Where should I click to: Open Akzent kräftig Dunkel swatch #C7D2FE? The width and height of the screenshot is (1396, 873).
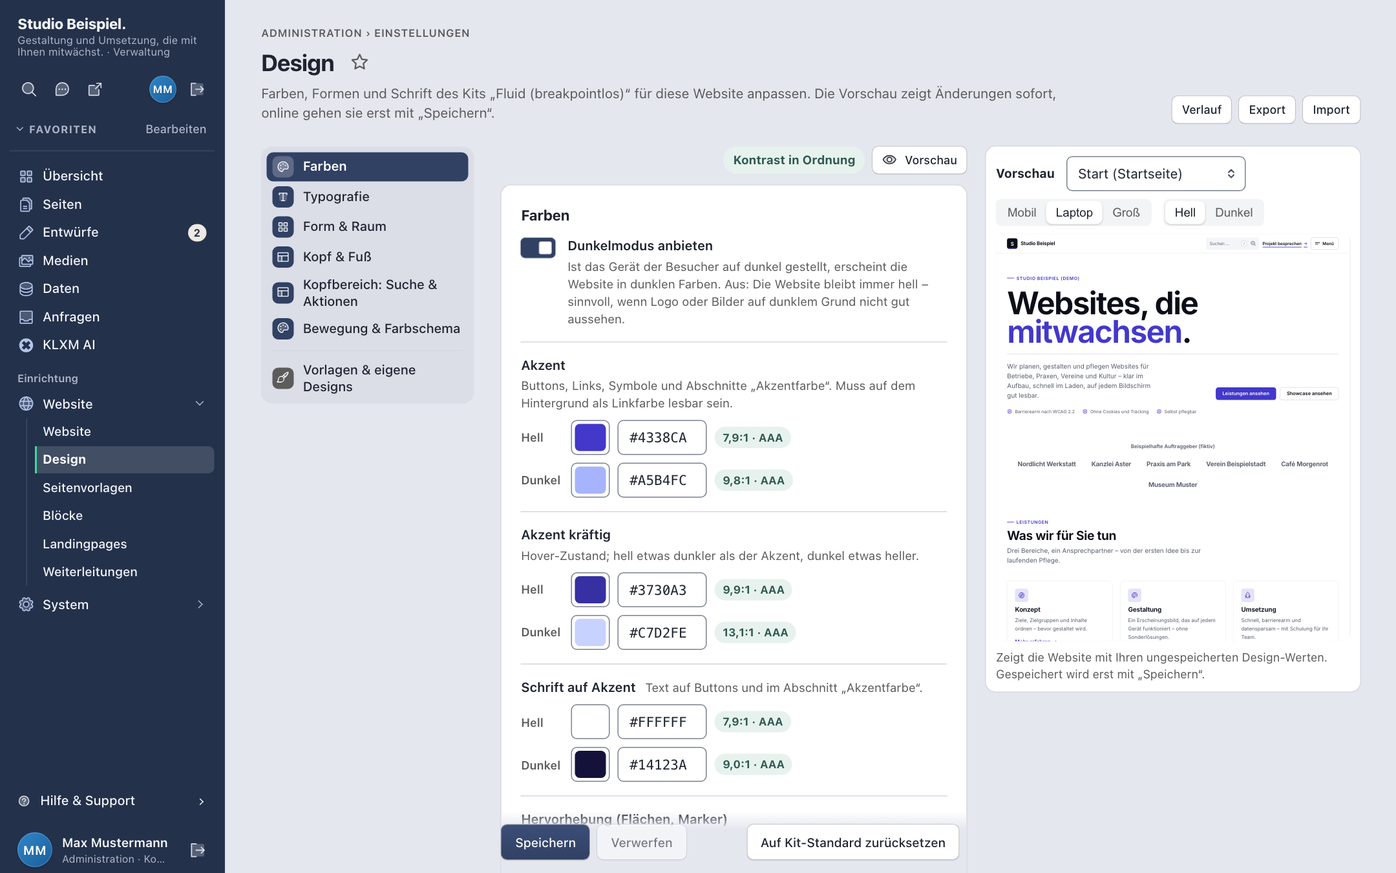(590, 632)
